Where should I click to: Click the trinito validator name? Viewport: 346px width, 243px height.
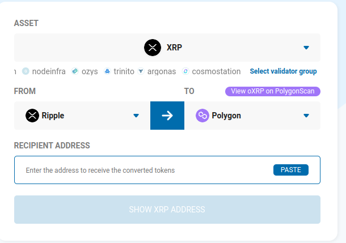point(124,71)
